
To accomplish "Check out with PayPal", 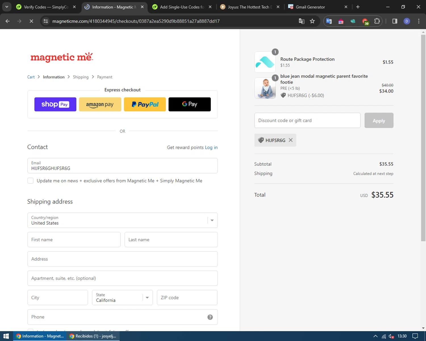I will [x=145, y=104].
